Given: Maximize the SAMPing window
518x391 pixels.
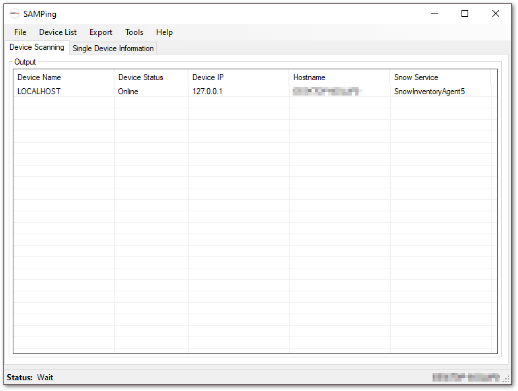Looking at the screenshot, I should pos(465,13).
